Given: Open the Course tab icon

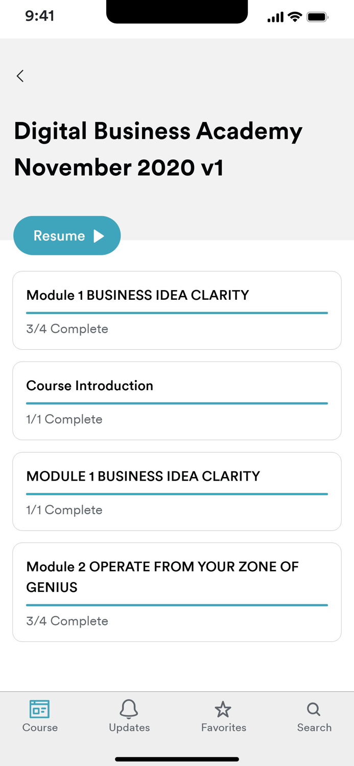Looking at the screenshot, I should pos(39,709).
